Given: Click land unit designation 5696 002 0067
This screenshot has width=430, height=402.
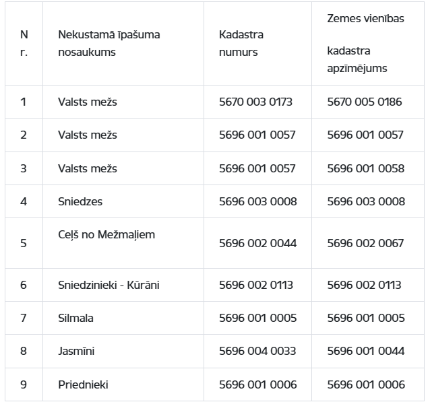Looking at the screenshot, I should [365, 243].
